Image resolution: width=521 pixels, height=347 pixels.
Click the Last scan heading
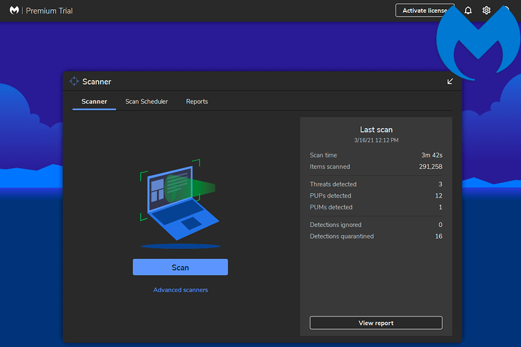click(376, 130)
